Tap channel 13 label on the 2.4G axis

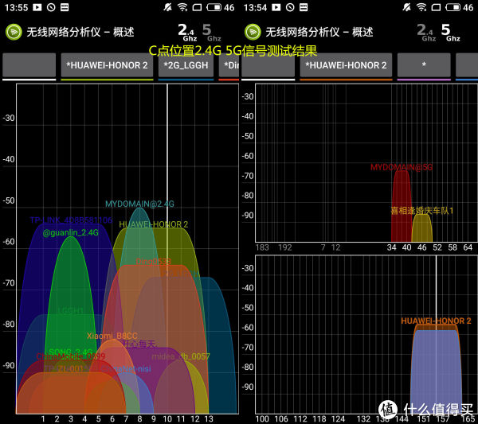click(x=209, y=418)
